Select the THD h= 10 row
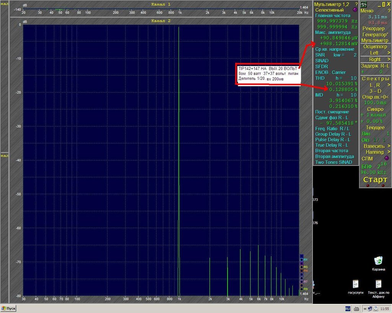This screenshot has height=313, width=392. [336, 78]
